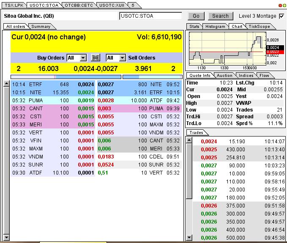Click the order book scroll-up arrow
The height and width of the screenshot is (243, 287).
pos(6,84)
